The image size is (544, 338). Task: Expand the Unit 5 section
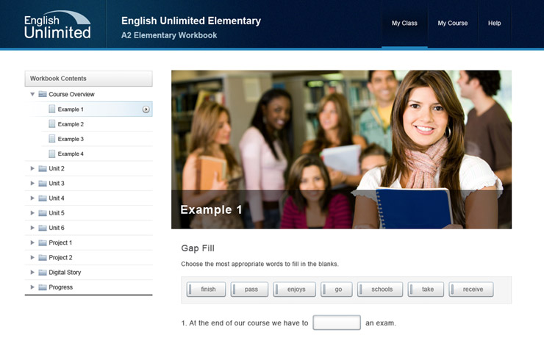point(32,213)
